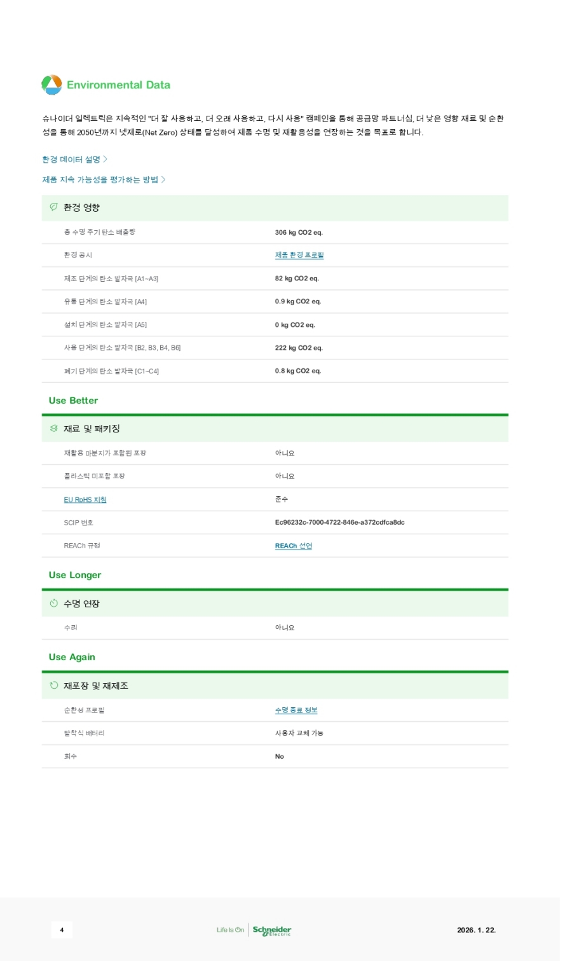Open 제품 지속 가능성을 평가하는 방법 link

pos(100,180)
